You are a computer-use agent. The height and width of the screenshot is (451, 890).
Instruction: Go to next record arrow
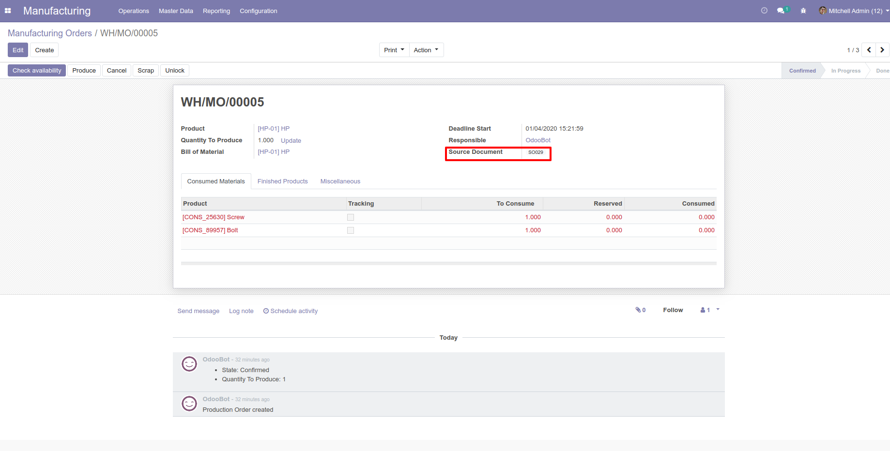pyautogui.click(x=882, y=50)
